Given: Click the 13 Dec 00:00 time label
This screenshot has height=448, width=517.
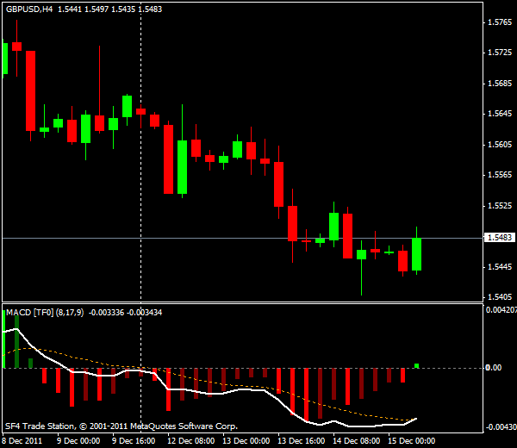Looking at the screenshot, I should (x=246, y=441).
